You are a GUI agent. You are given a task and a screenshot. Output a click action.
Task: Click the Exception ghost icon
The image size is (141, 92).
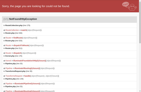pyautogui.click(x=129, y=6)
